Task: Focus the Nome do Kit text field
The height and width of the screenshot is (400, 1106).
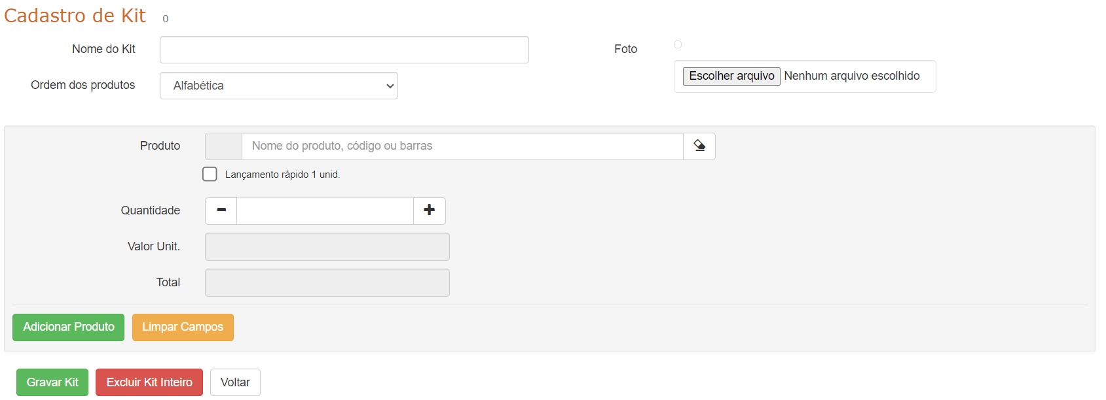Action: [344, 50]
